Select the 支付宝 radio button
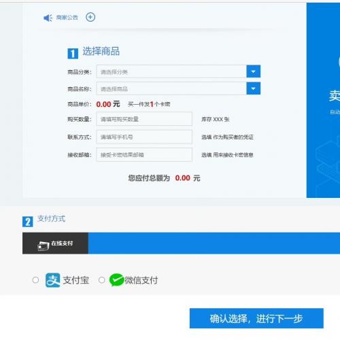This screenshot has width=340, height=340. 35,280
